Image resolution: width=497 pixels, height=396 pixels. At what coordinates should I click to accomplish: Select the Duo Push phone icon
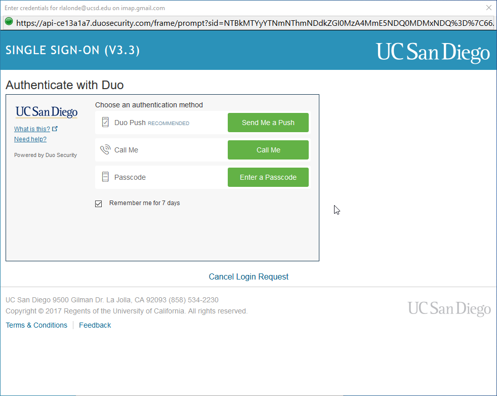point(105,122)
